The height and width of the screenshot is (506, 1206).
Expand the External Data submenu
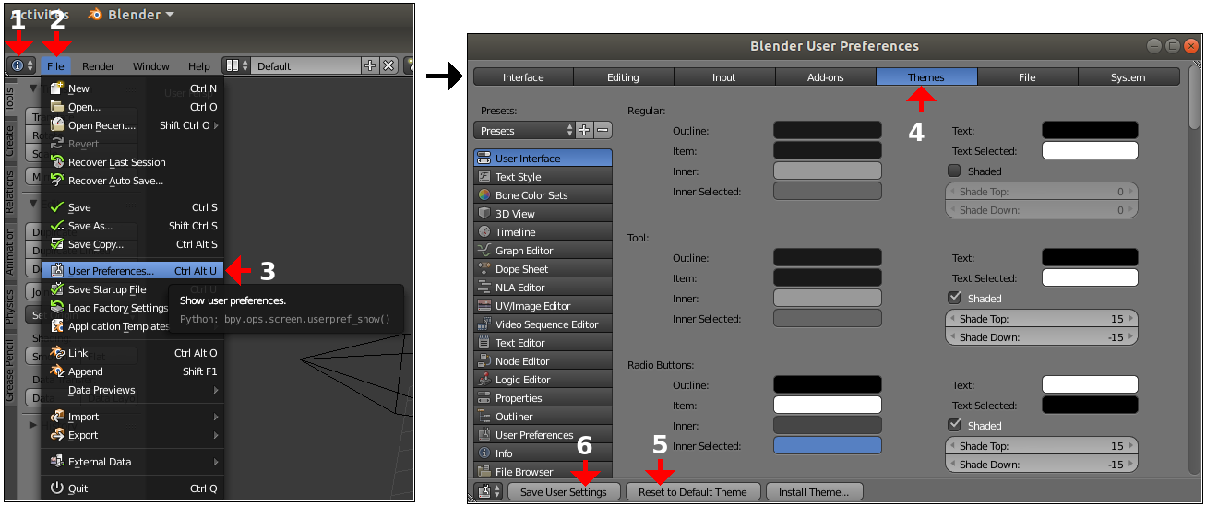(x=132, y=462)
